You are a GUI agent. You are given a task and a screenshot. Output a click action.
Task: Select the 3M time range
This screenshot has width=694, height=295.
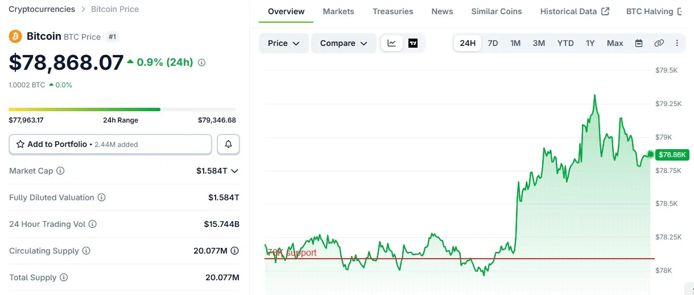pyautogui.click(x=539, y=43)
